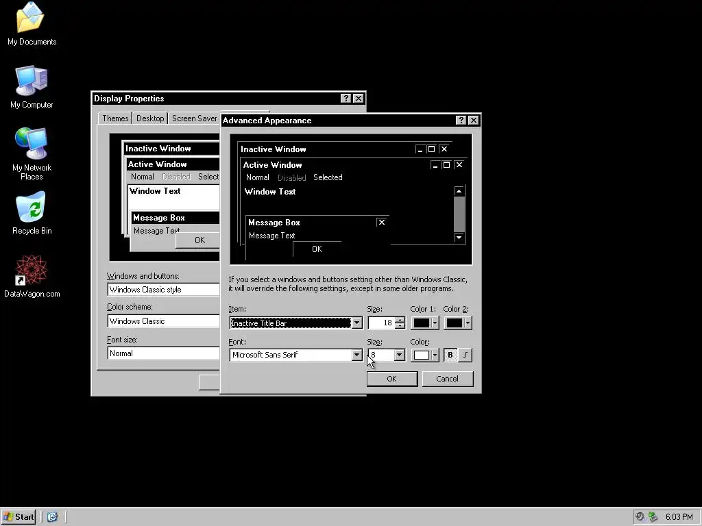Viewport: 702px width, 526px height.
Task: Click Inactive Window maximize icon in preview
Action: (431, 149)
